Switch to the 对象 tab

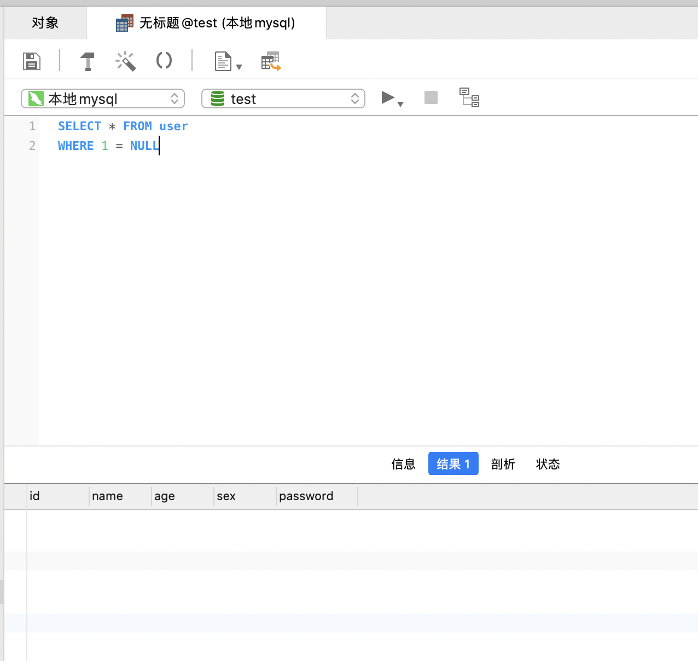[x=45, y=23]
